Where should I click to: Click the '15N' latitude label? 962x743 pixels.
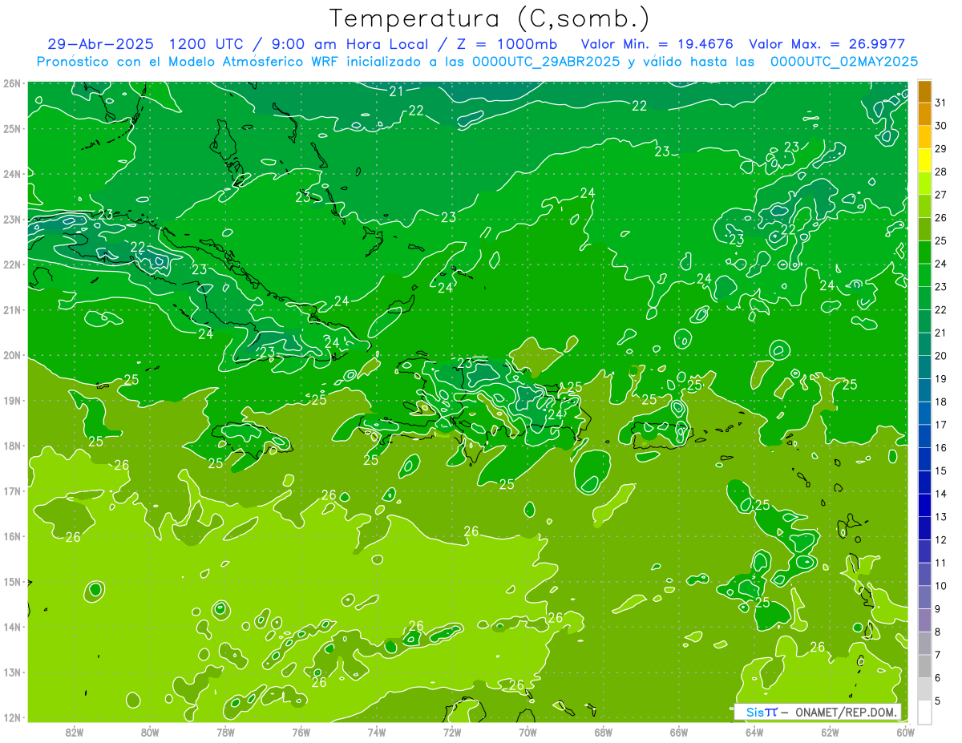12,581
